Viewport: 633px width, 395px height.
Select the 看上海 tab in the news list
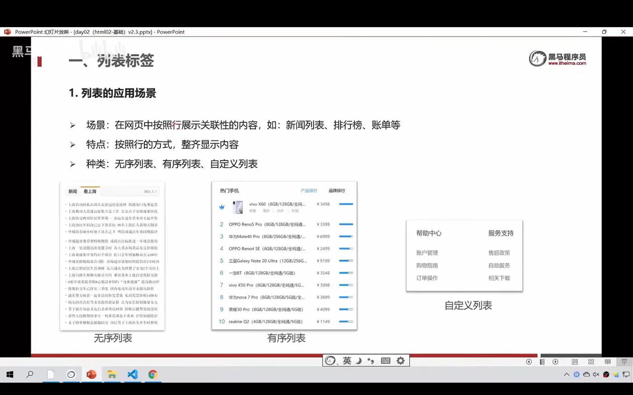point(90,191)
